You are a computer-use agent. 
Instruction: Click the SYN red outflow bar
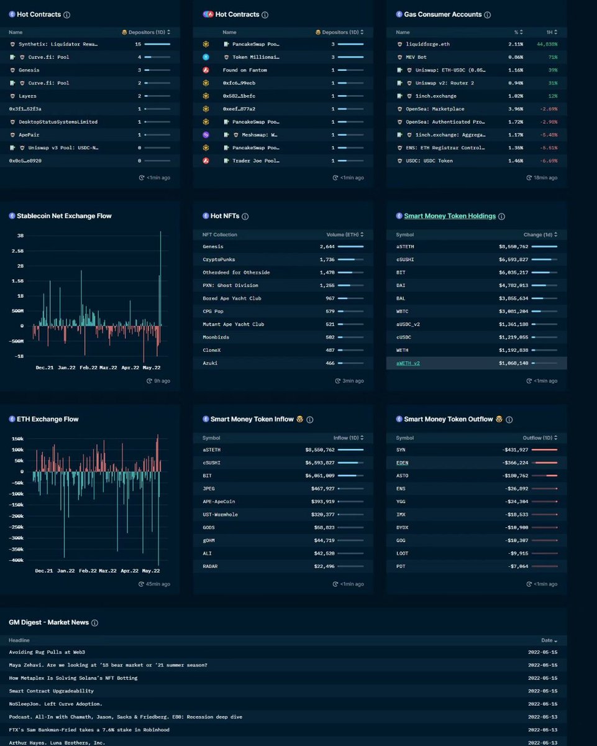click(x=545, y=450)
